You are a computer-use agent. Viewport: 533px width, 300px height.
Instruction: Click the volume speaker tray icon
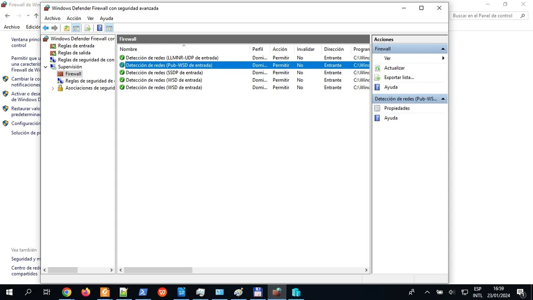click(x=452, y=292)
